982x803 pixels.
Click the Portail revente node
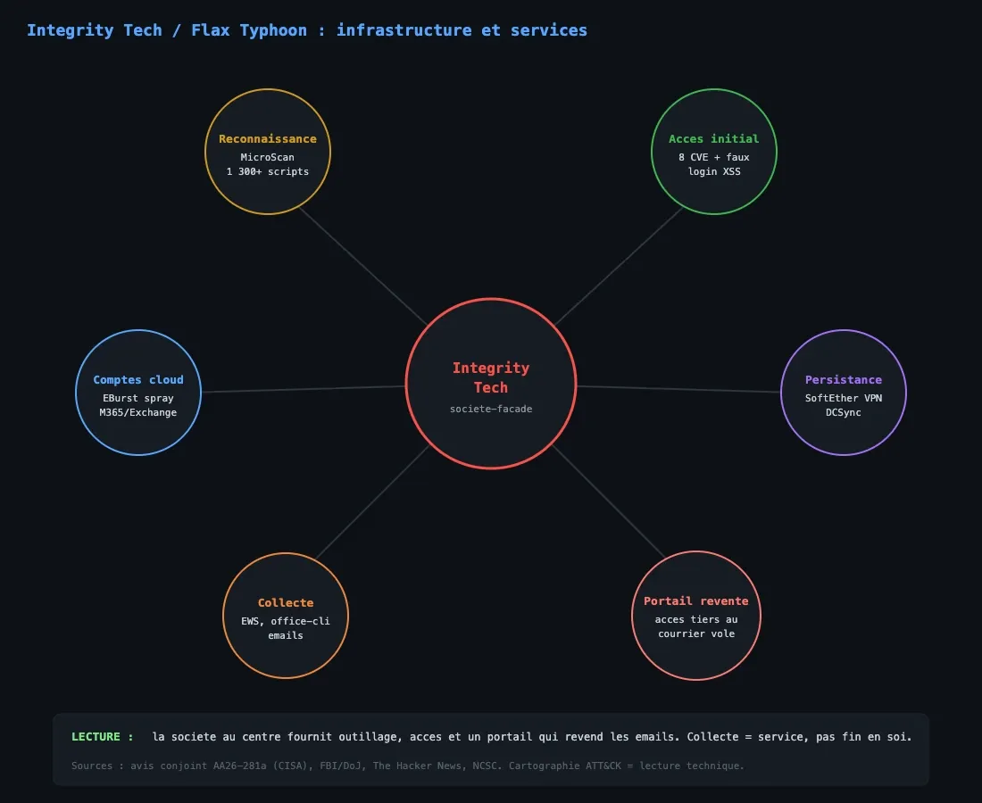(x=696, y=616)
